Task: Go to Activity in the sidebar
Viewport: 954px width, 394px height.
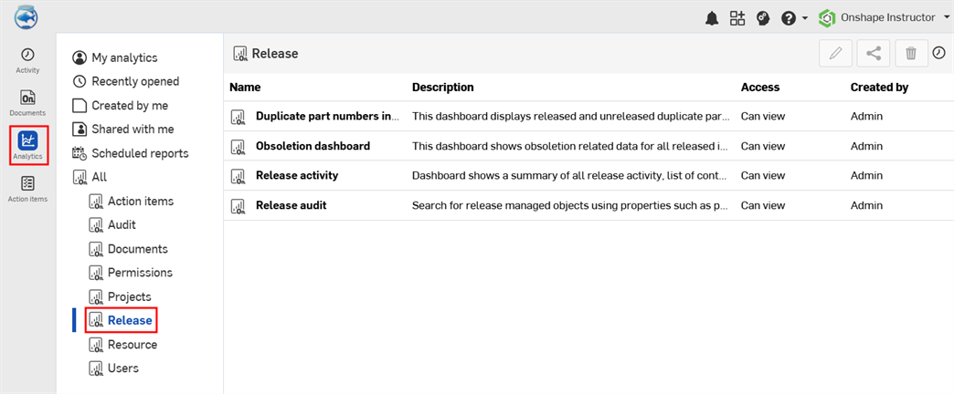Action: (x=27, y=61)
